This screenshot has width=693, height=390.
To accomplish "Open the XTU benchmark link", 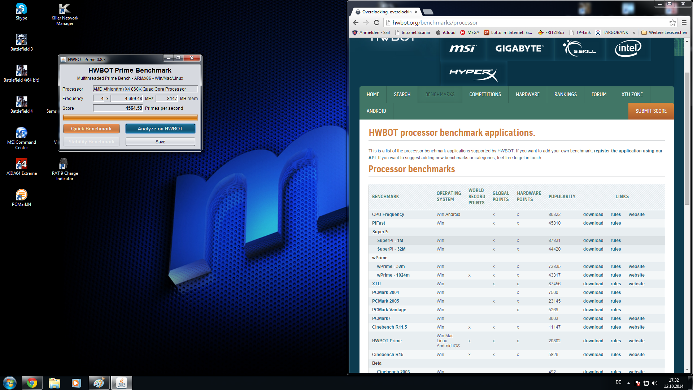I will 376,284.
